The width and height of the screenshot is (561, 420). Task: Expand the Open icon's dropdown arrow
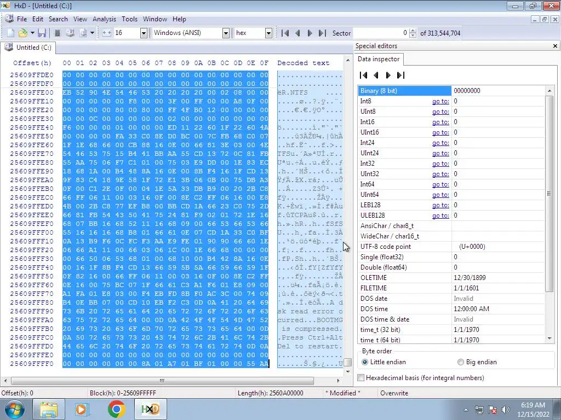click(32, 33)
